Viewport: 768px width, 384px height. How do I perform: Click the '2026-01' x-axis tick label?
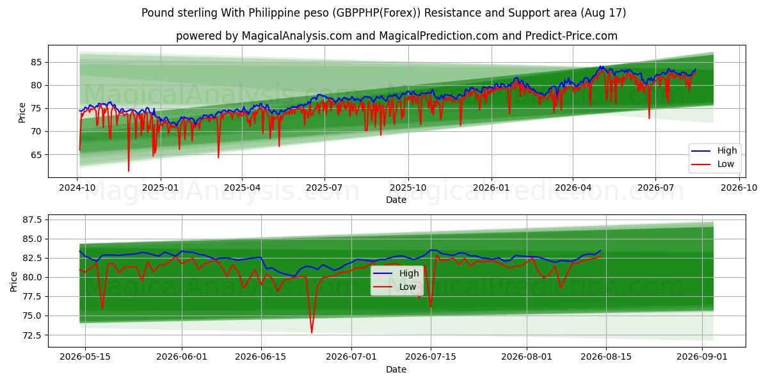(x=491, y=188)
